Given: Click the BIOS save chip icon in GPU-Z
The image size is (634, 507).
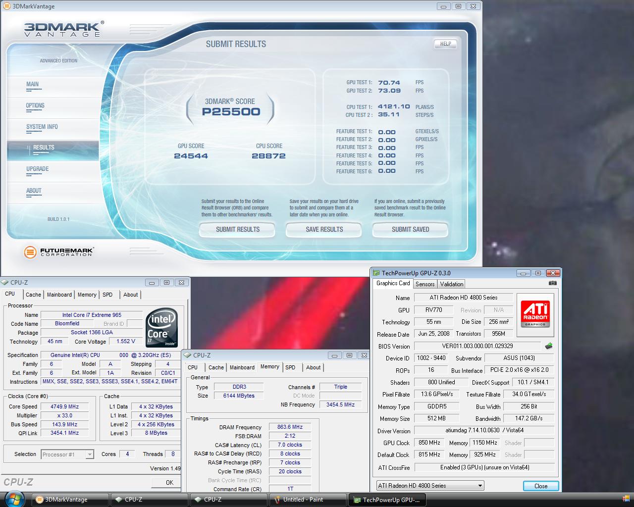Looking at the screenshot, I should point(548,346).
